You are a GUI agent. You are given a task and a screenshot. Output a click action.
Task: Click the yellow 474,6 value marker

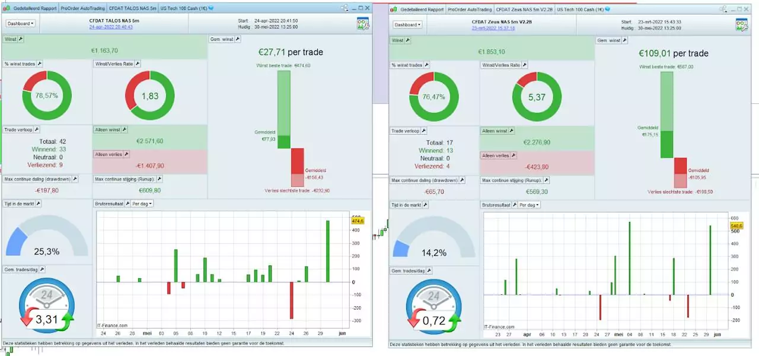pyautogui.click(x=358, y=221)
